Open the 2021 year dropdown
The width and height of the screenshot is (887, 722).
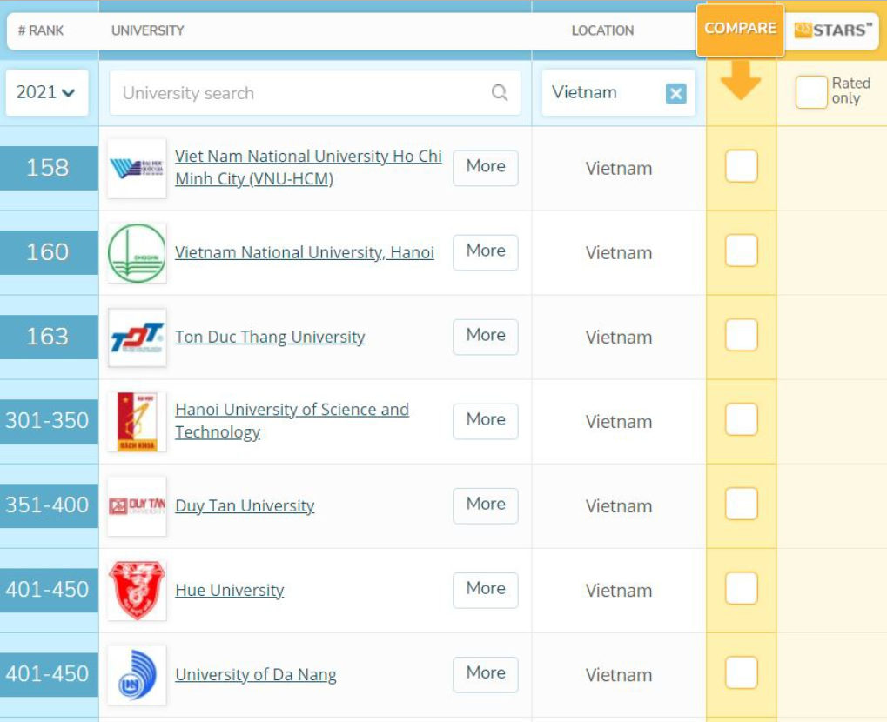[46, 92]
